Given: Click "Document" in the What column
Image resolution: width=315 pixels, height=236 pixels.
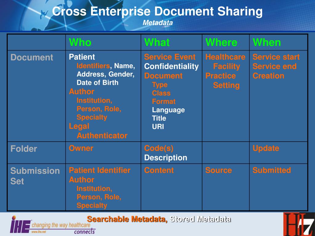Looking at the screenshot, I should click(163, 76).
